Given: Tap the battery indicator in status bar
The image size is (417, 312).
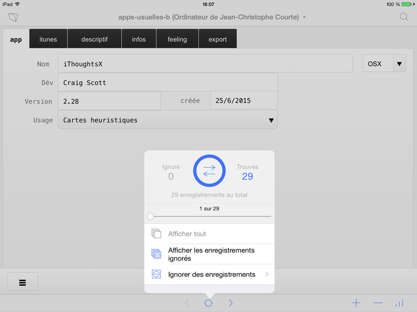Looking at the screenshot, I should pos(407,4).
